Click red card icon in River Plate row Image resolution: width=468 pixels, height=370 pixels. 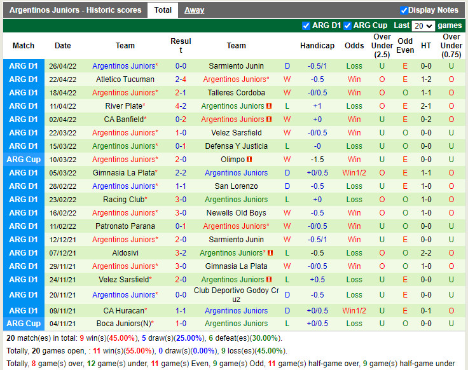tap(269, 106)
